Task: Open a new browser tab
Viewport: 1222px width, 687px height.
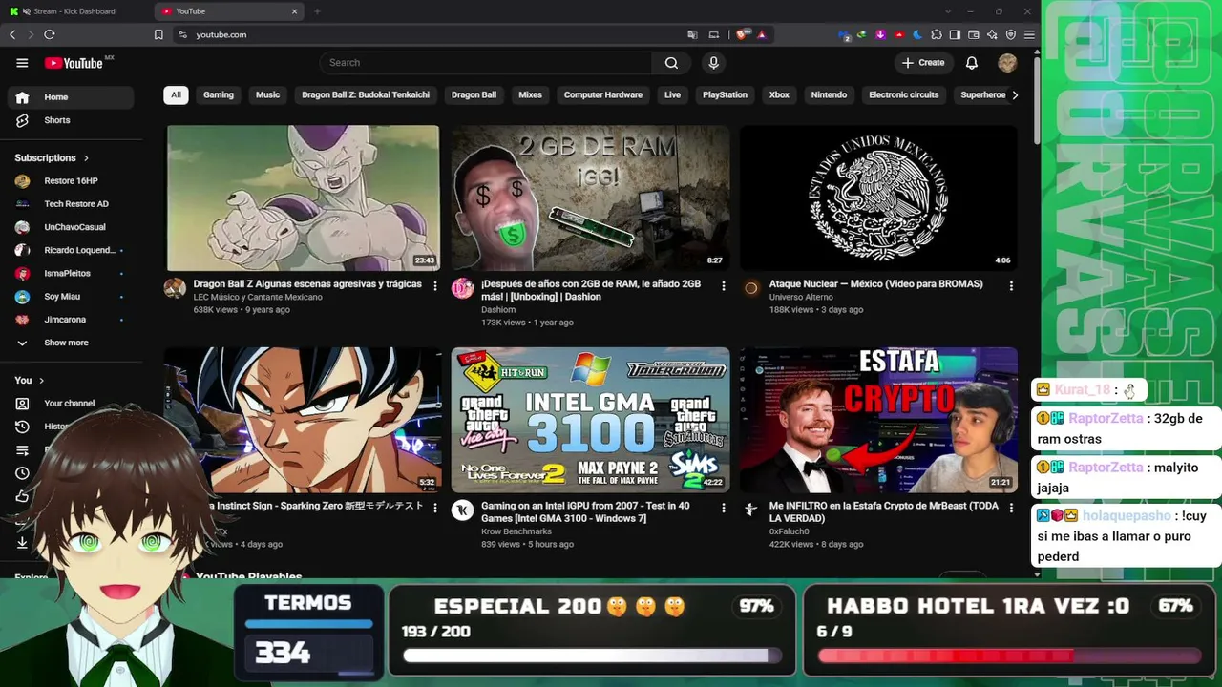Action: click(317, 11)
